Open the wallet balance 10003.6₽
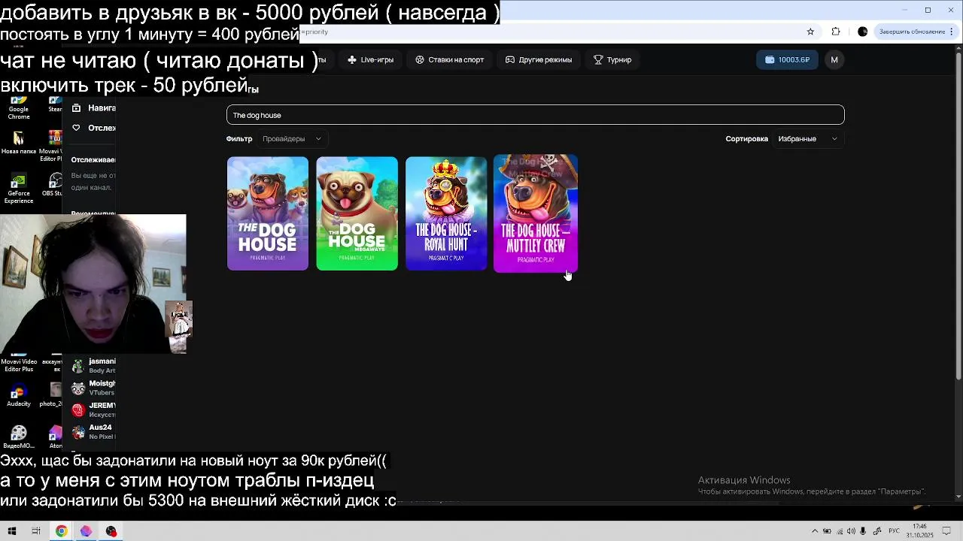Screen dimensions: 963x541 click(x=787, y=59)
